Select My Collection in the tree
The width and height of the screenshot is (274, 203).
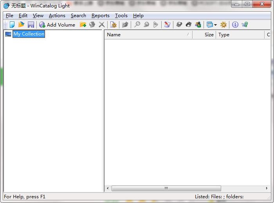click(x=29, y=34)
